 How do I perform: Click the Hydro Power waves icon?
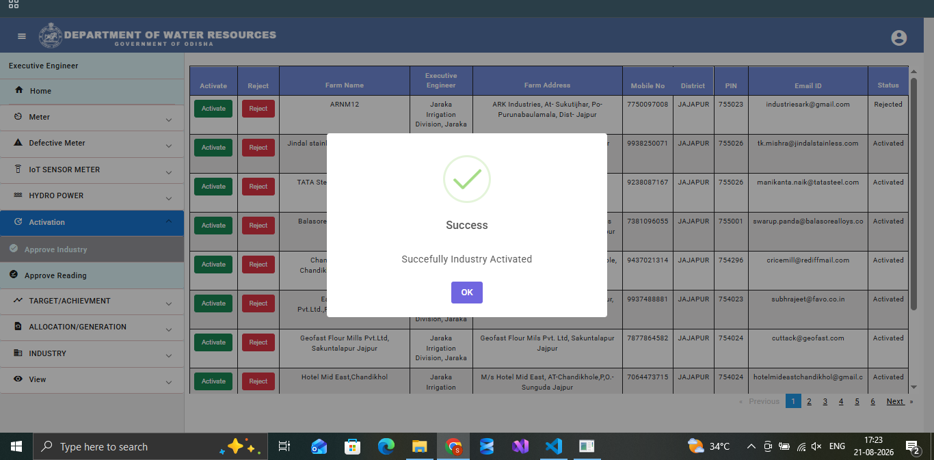(x=18, y=195)
